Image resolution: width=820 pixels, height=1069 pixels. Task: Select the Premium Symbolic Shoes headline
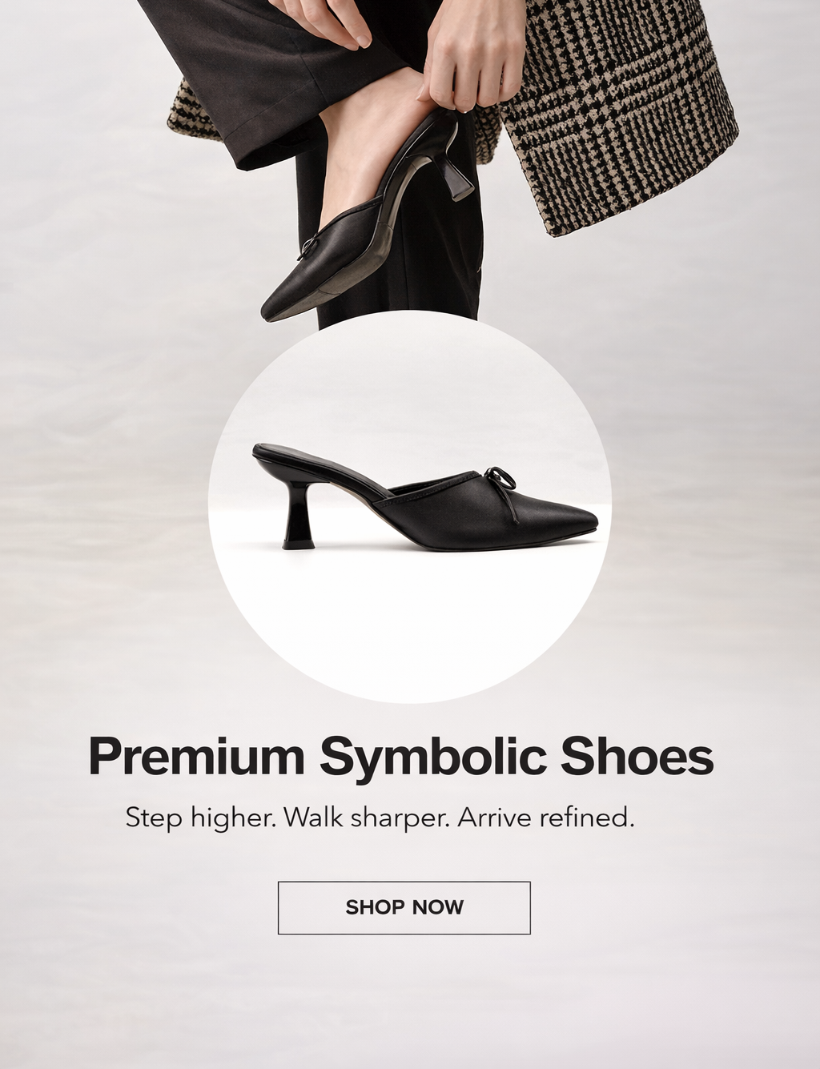(x=400, y=755)
